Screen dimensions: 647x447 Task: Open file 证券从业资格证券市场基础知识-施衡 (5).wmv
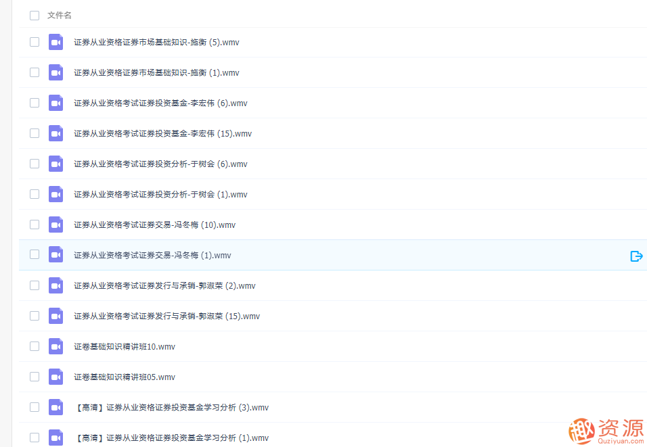[156, 43]
